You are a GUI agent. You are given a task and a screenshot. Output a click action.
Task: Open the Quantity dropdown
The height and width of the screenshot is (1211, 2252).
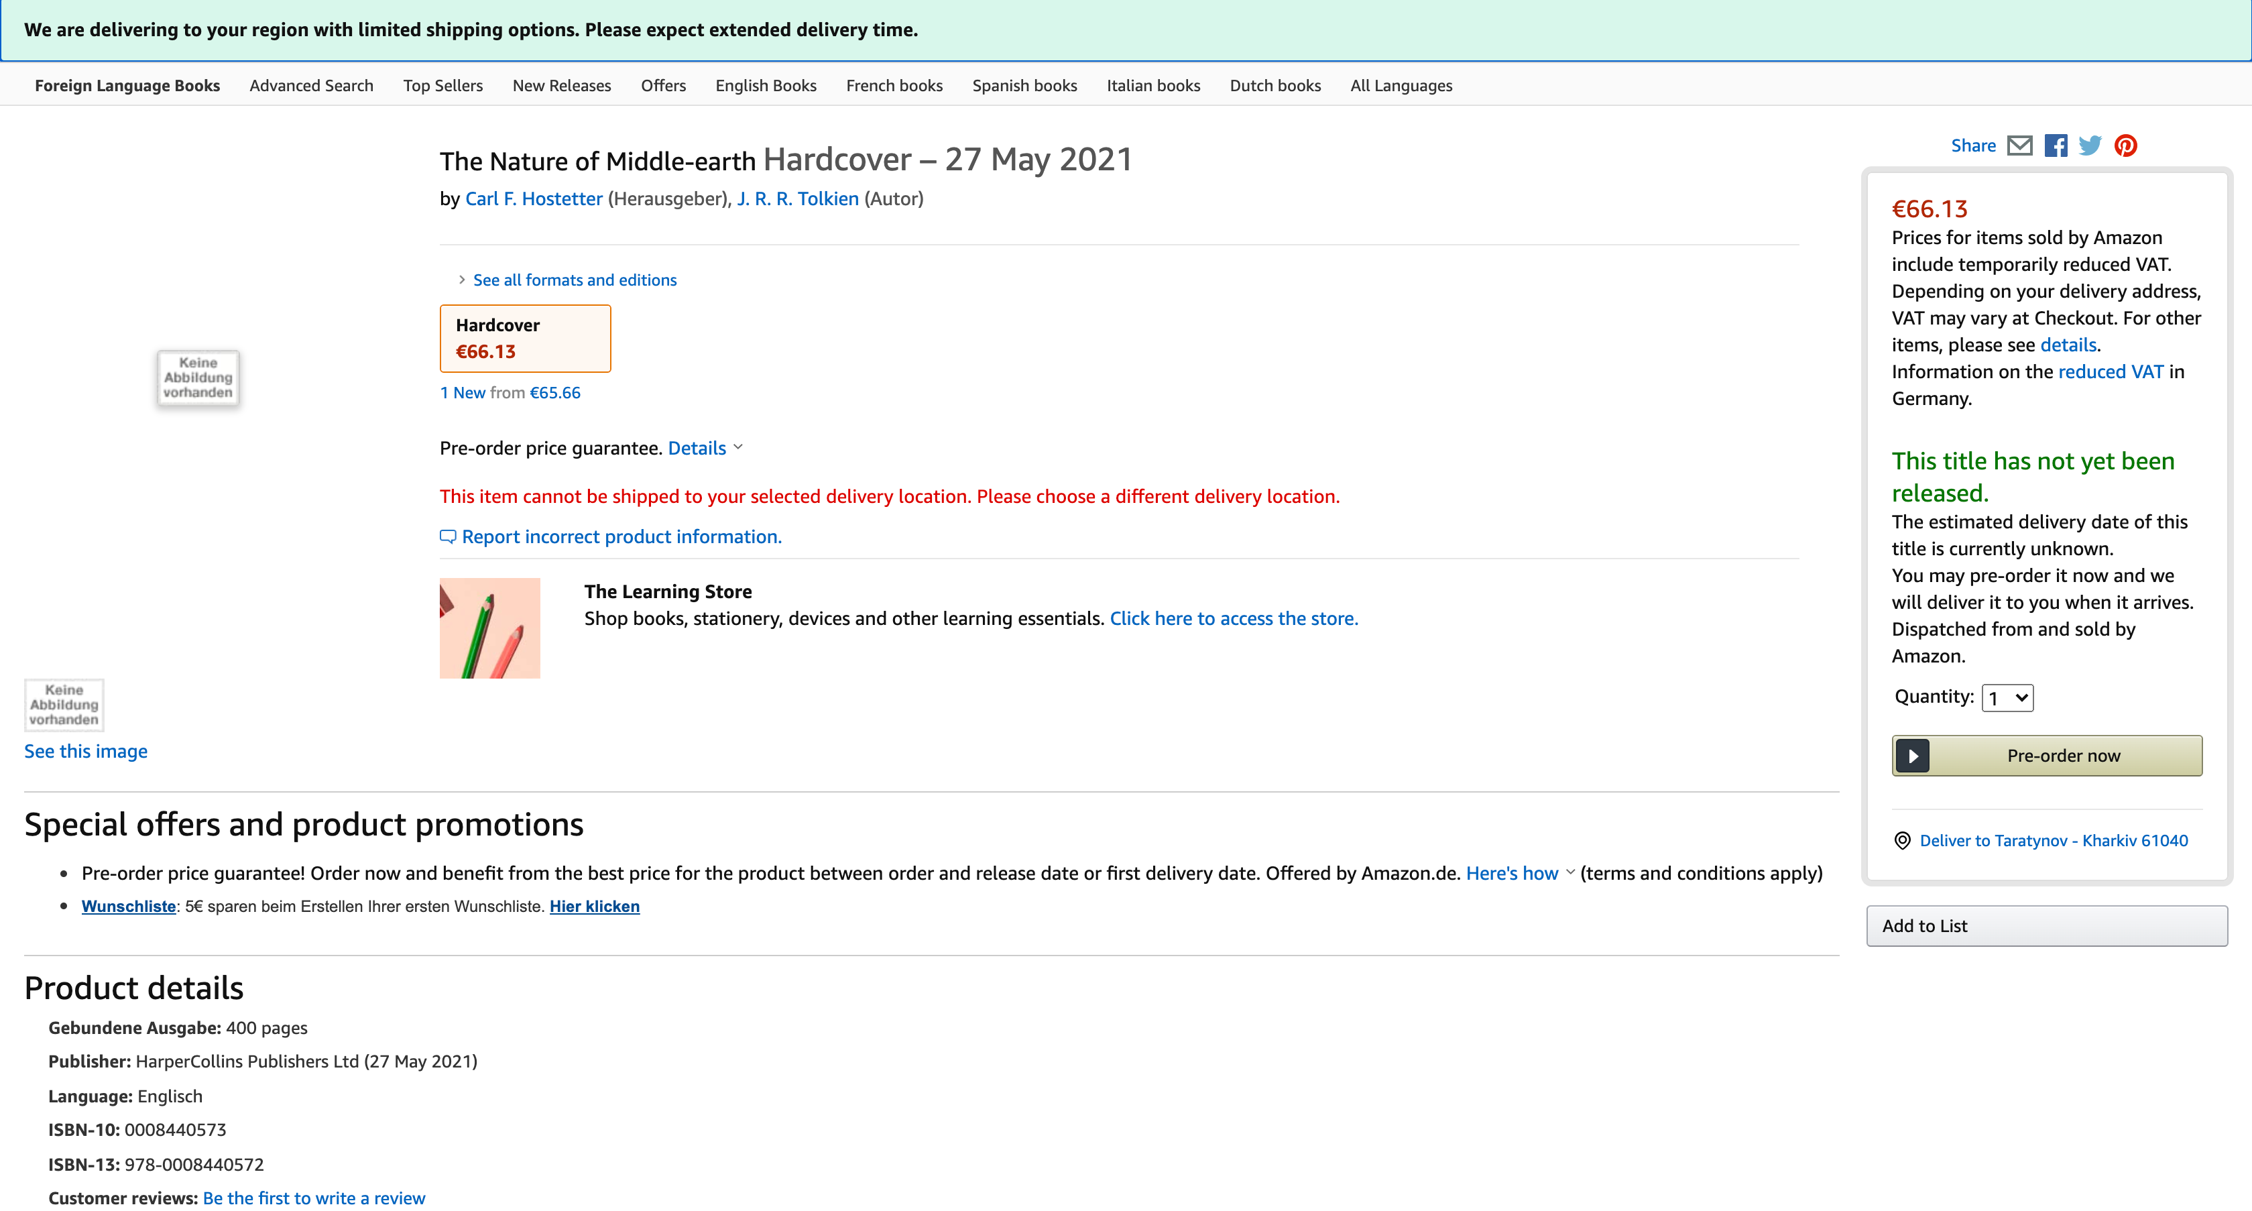[2007, 698]
